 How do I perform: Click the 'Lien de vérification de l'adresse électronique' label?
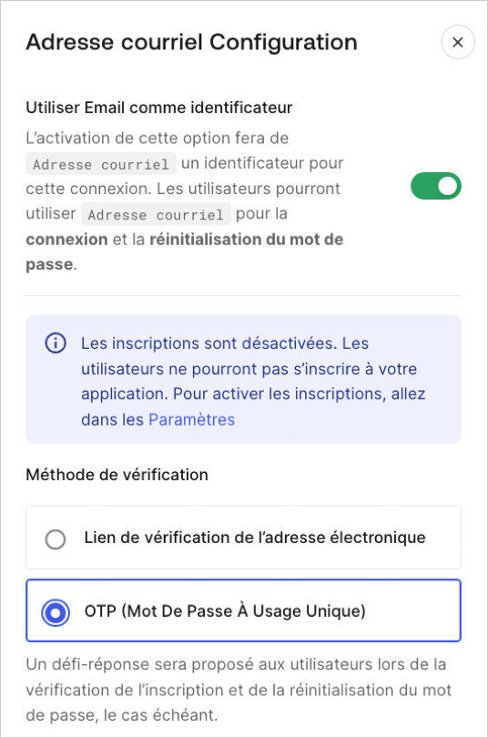pos(255,538)
